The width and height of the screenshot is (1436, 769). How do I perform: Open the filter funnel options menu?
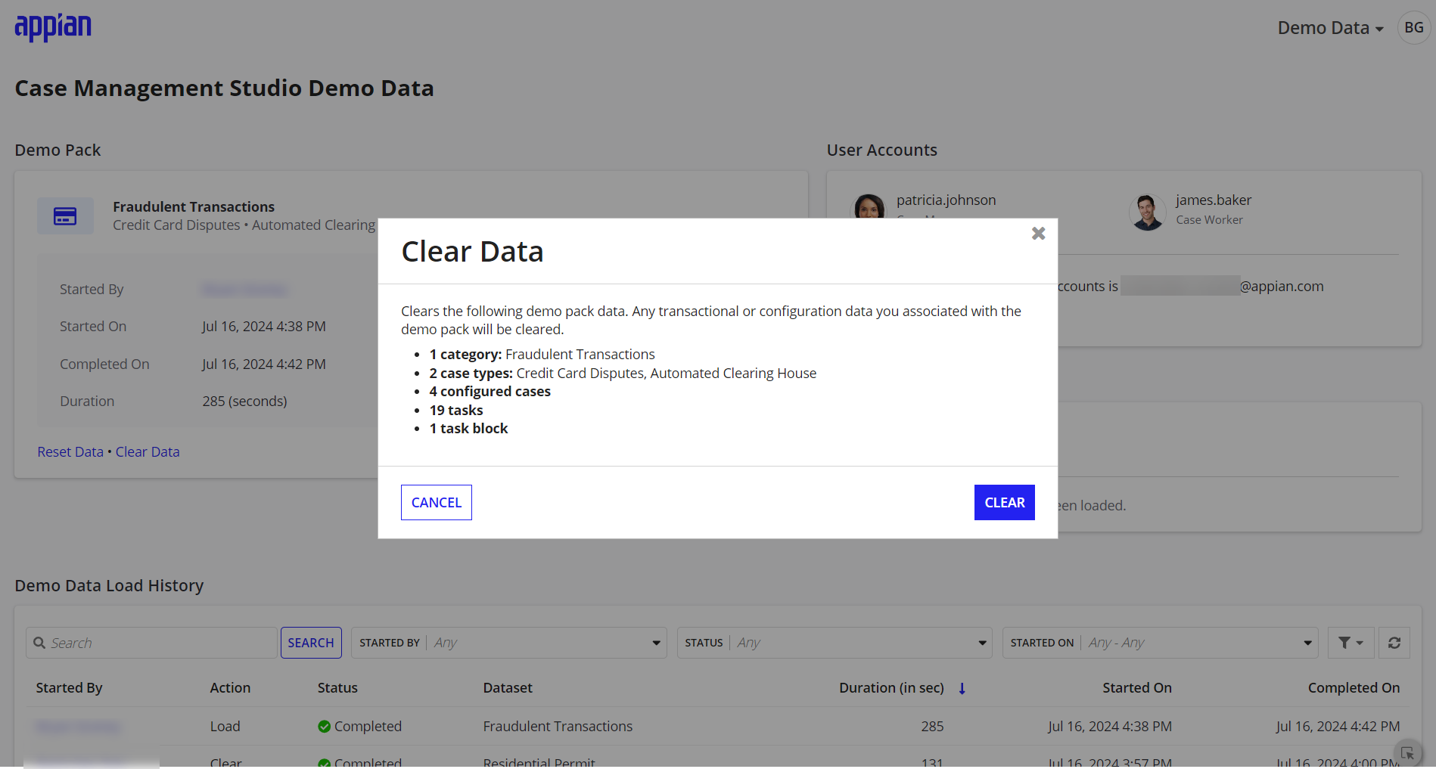[x=1351, y=643]
